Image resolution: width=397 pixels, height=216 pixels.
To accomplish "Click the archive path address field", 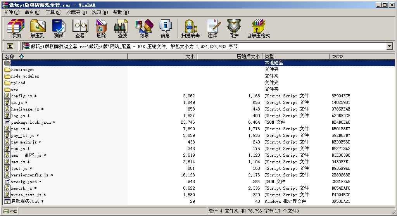I will (x=204, y=46).
